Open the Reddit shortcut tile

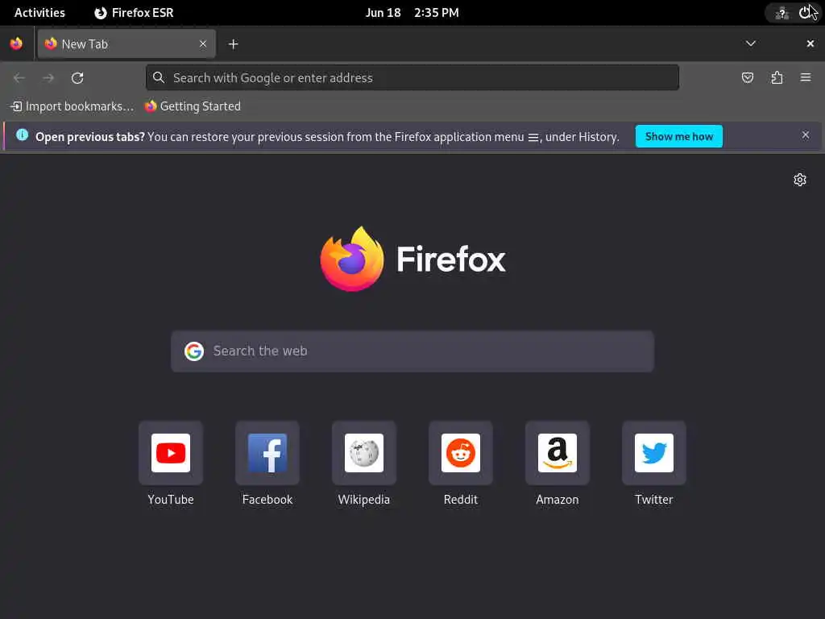(x=460, y=453)
